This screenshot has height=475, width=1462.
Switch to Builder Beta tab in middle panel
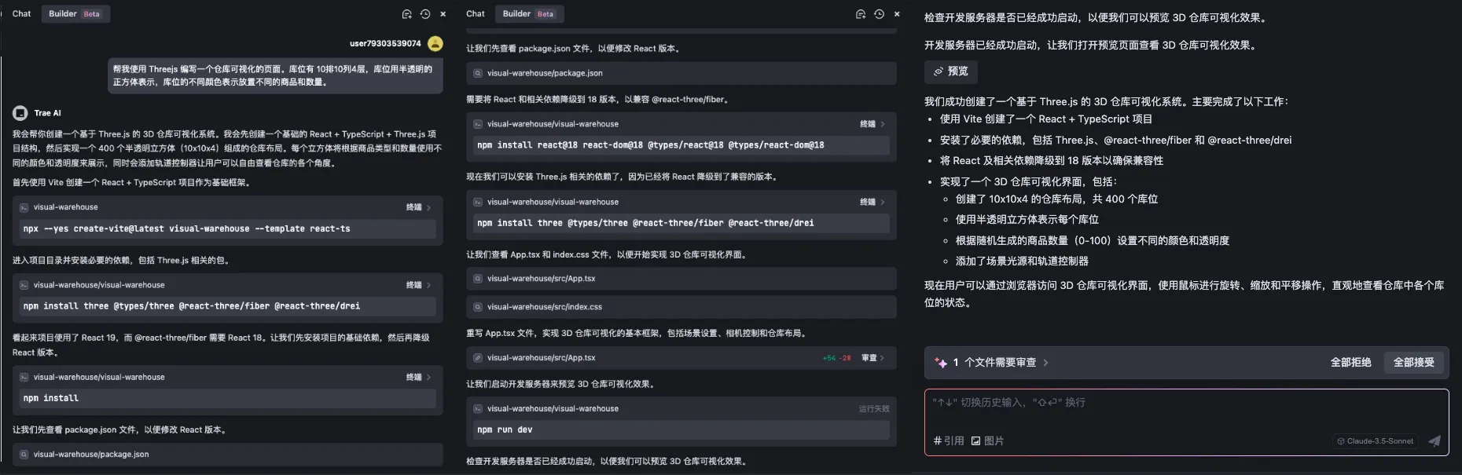(529, 14)
